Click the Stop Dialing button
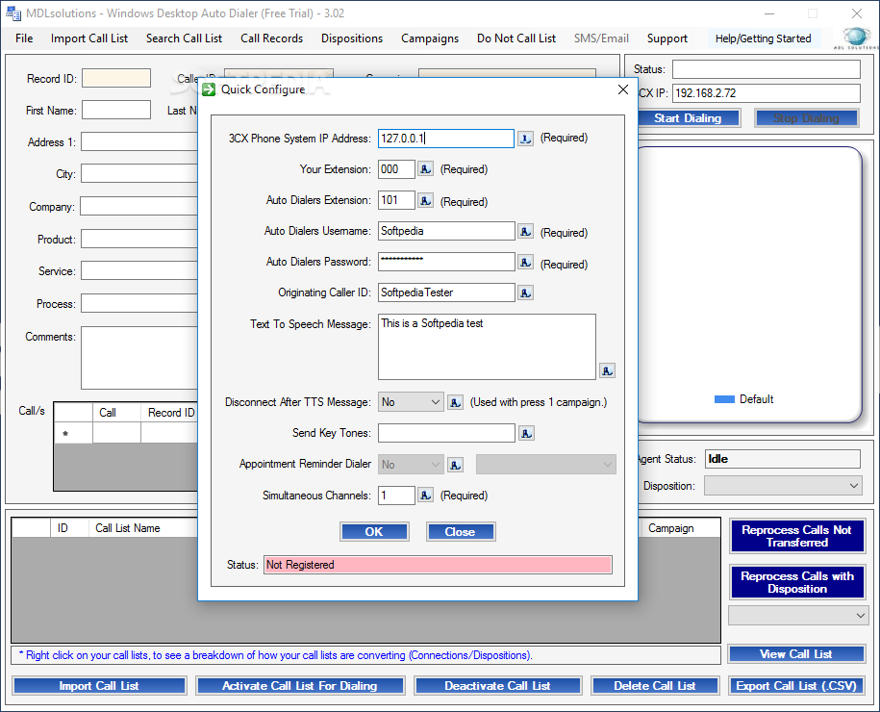The image size is (880, 712). tap(807, 118)
